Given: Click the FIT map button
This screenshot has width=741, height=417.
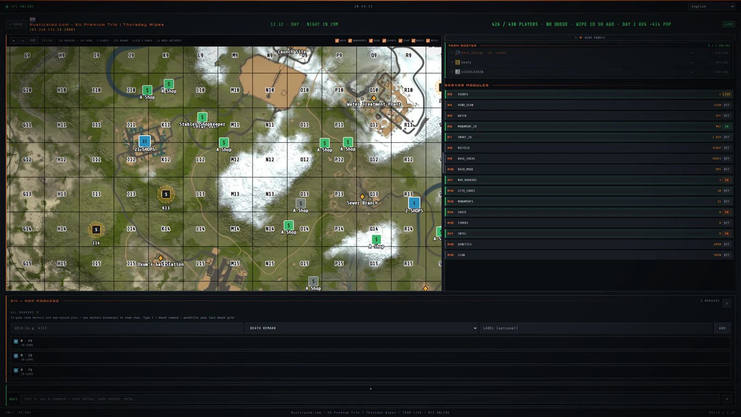Looking at the screenshot, I should tap(33, 40).
